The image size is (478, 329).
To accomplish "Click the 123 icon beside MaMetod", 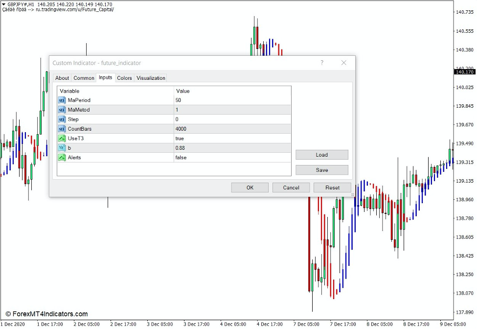I will pos(62,110).
